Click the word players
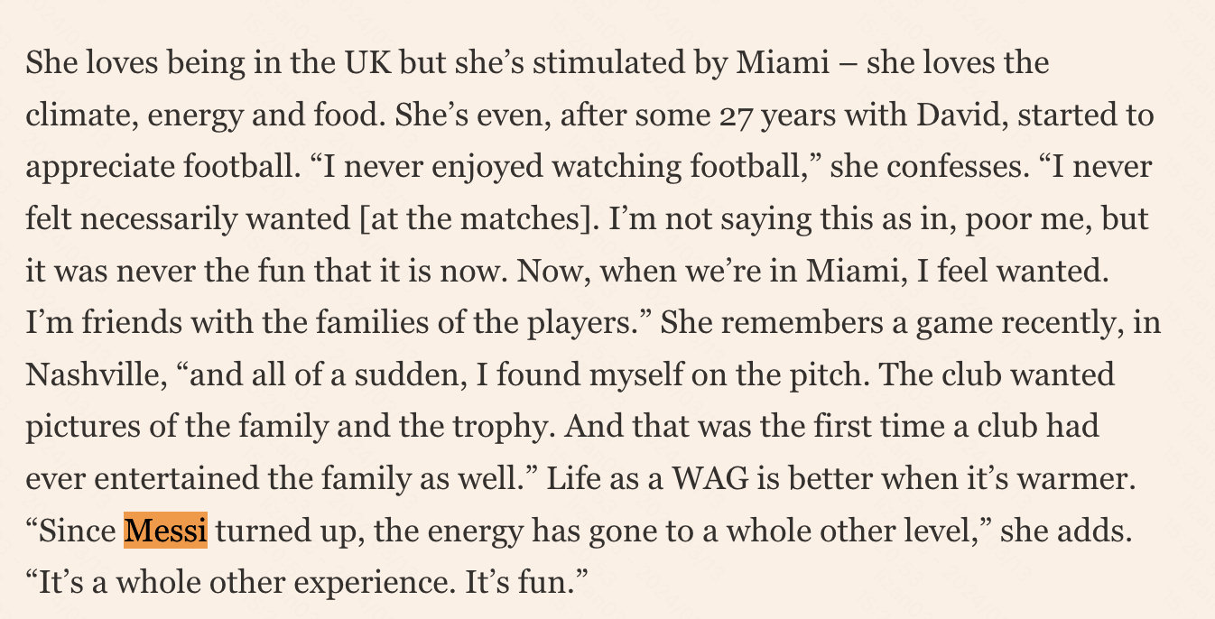Viewport: 1215px width, 619px height. coord(579,323)
